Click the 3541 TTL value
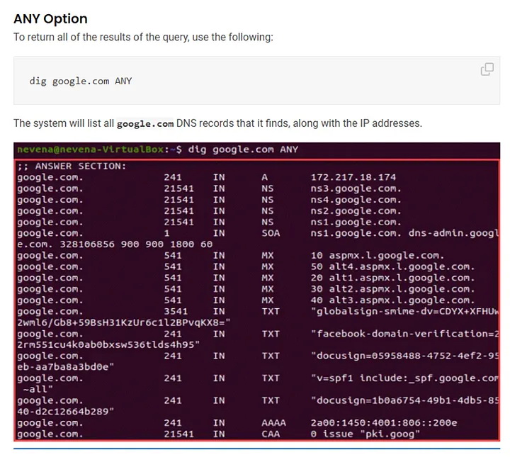The image size is (510, 457). (x=176, y=312)
